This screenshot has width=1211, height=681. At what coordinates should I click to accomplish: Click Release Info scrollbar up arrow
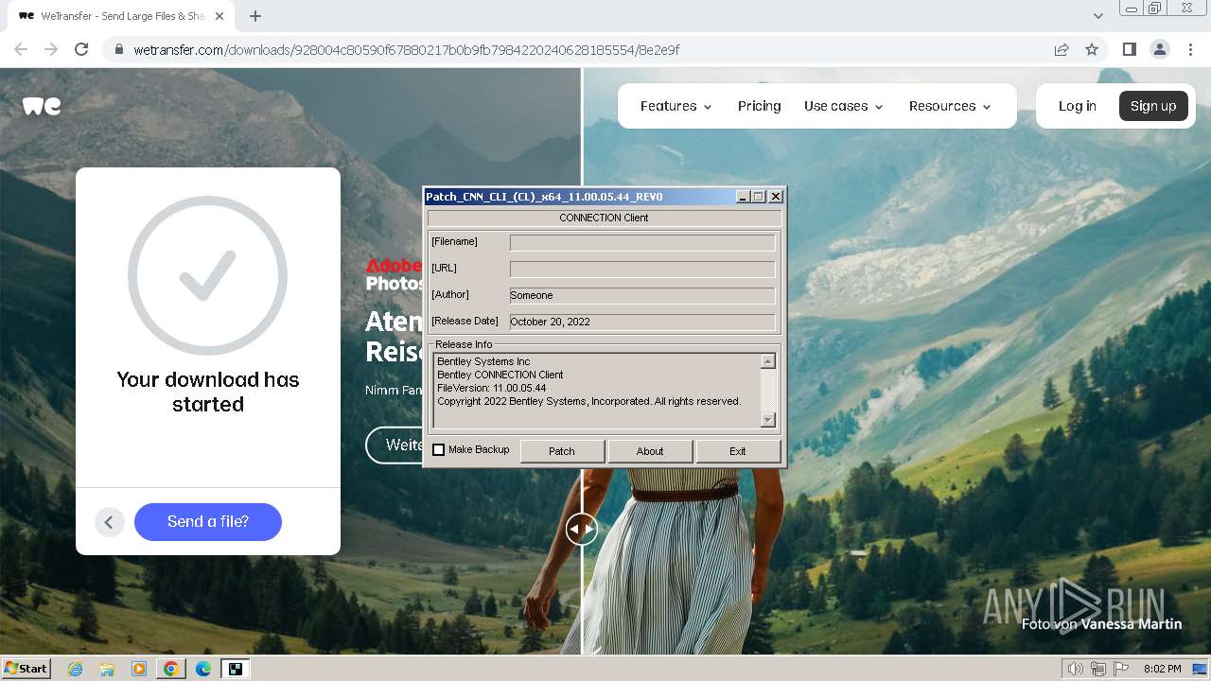(768, 361)
